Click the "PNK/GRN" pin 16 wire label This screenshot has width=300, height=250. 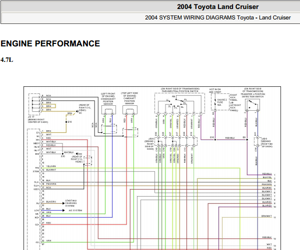pyautogui.click(x=51, y=184)
